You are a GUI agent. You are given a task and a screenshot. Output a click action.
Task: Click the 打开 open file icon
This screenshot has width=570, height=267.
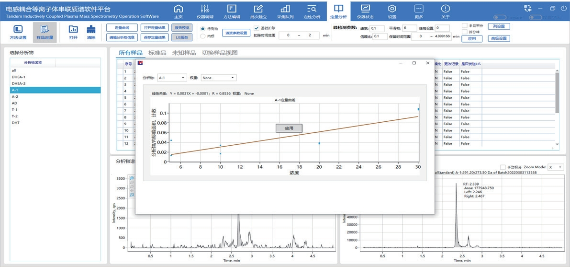73,30
